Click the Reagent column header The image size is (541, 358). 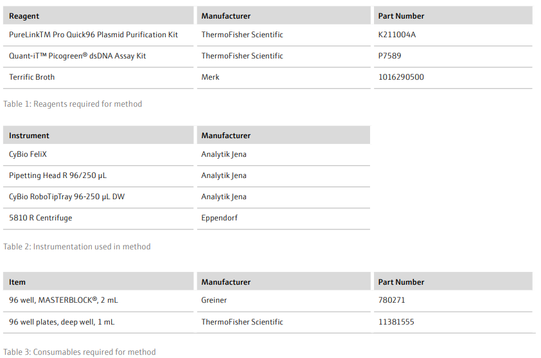98,16
